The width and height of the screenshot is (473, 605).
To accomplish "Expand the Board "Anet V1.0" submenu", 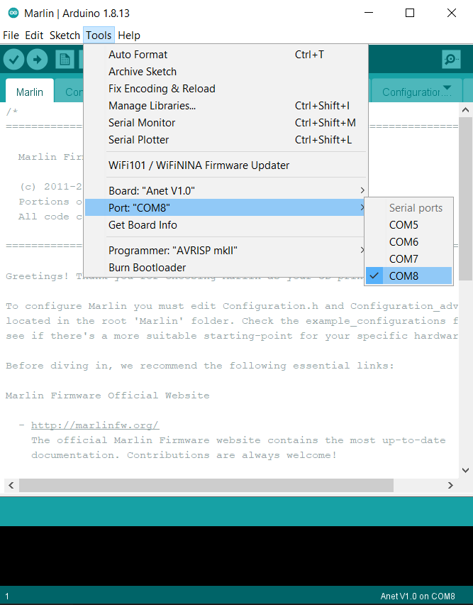I will 226,190.
